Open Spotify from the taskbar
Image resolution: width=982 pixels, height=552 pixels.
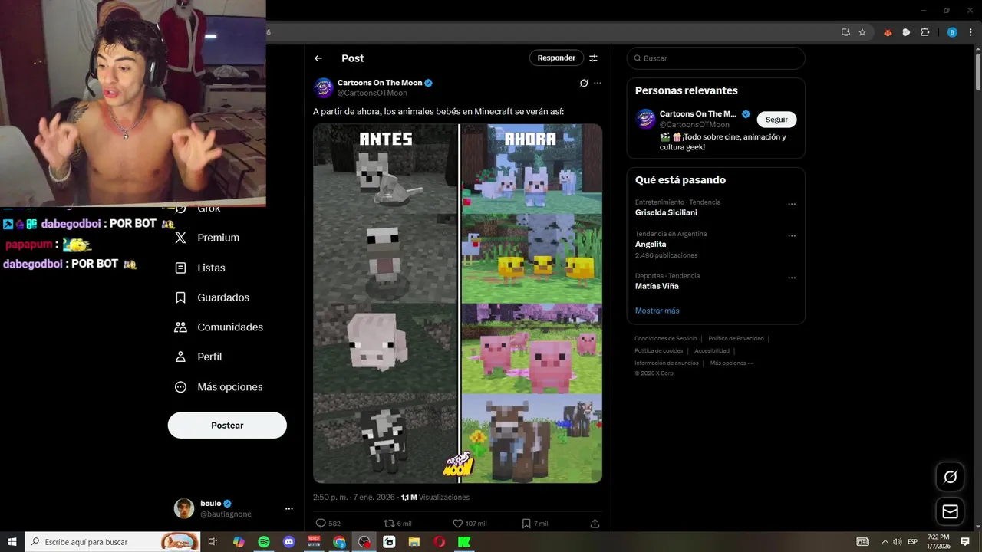[x=264, y=542]
